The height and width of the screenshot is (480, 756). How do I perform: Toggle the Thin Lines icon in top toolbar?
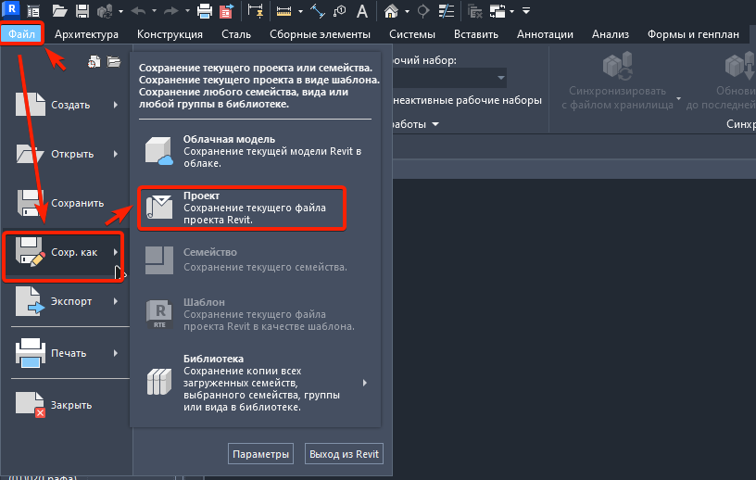coord(446,10)
